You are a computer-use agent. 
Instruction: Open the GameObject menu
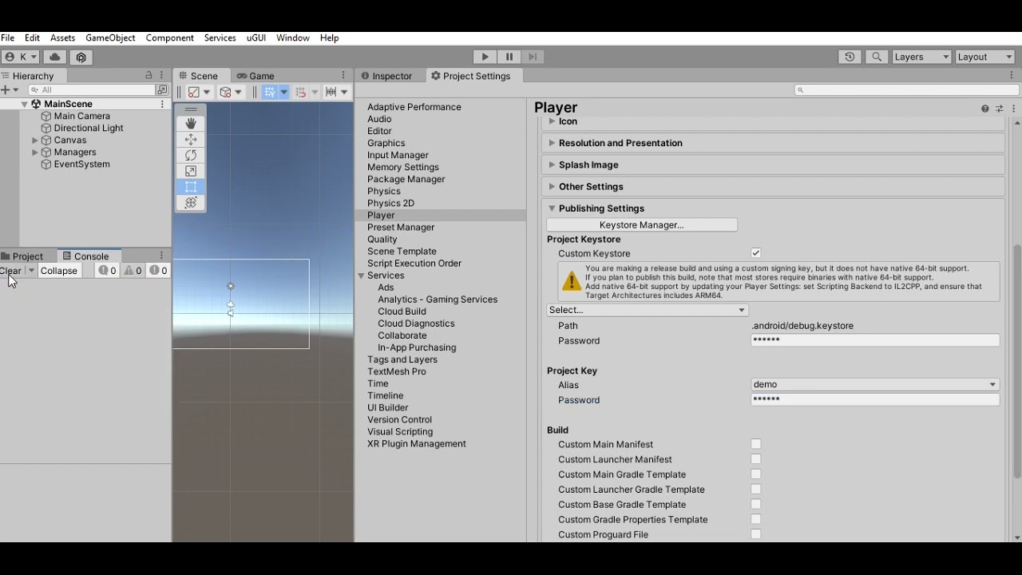(x=110, y=38)
